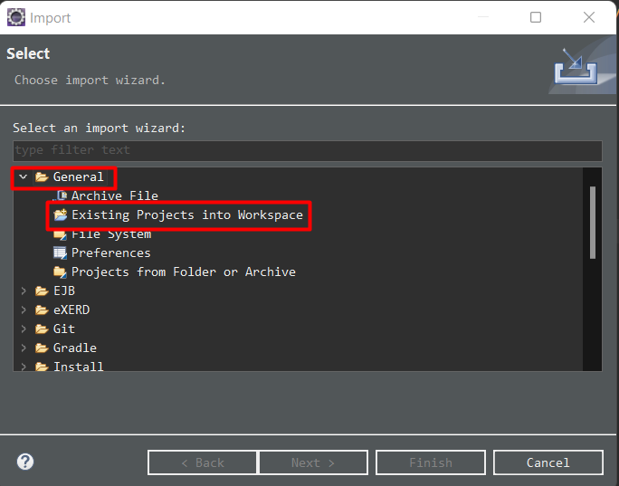
Task: Click the Projects from Folder or Archive icon
Action: click(61, 272)
